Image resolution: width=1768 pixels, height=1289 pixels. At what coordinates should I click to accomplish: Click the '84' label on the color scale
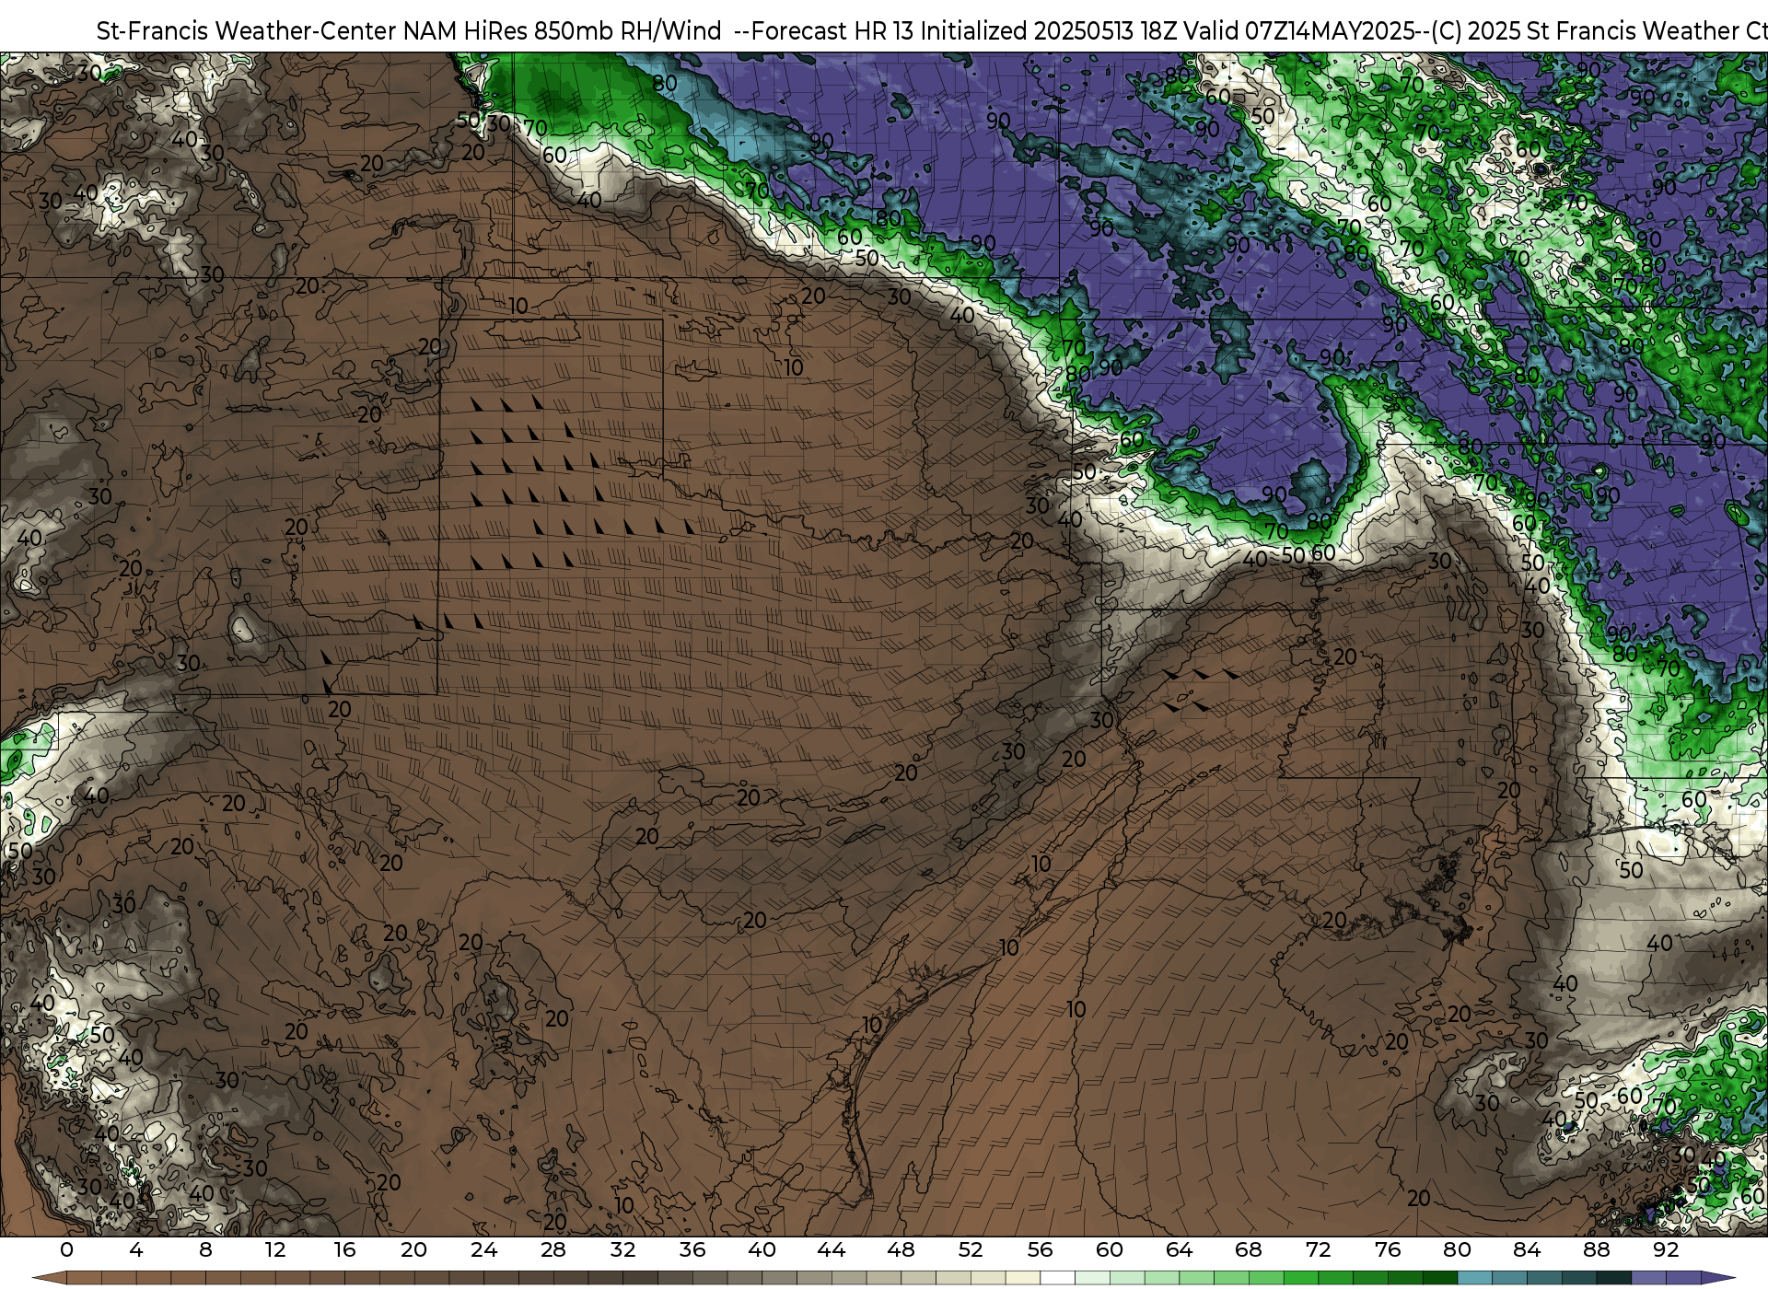[1527, 1249]
